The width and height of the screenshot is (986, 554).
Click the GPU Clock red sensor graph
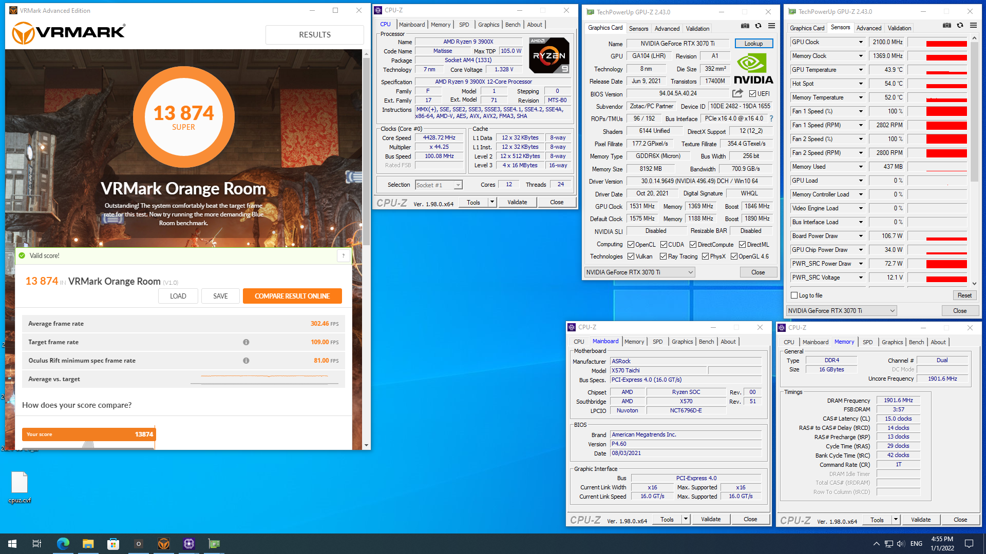938,42
